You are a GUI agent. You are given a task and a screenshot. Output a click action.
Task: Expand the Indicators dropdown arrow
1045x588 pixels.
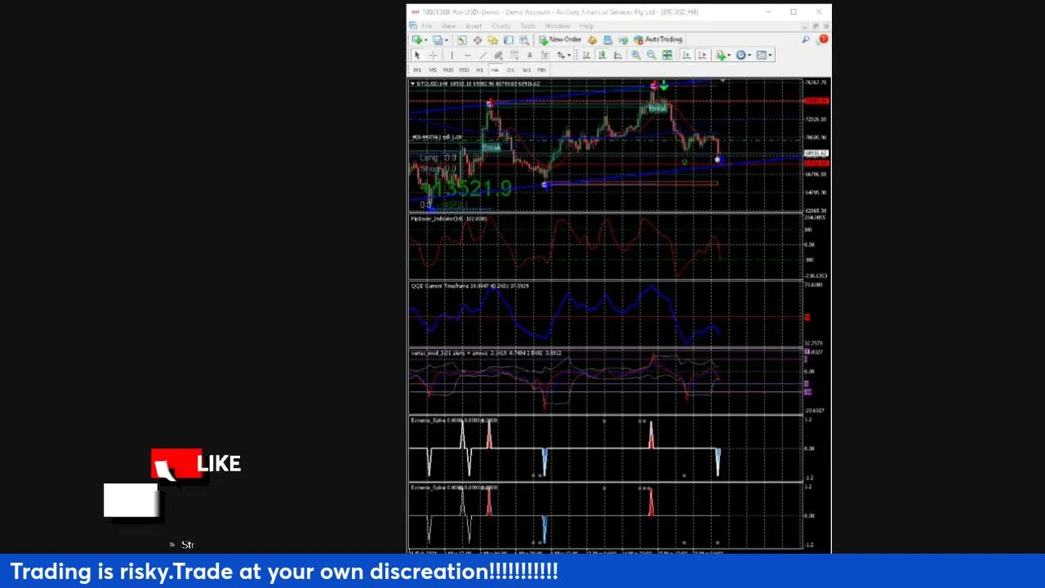click(x=729, y=55)
